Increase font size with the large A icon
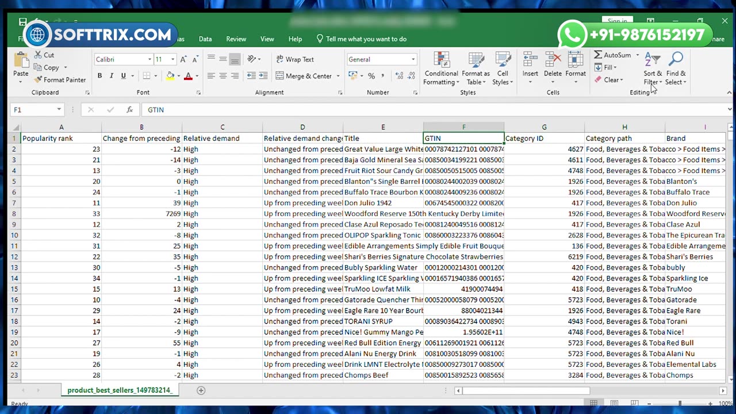This screenshot has width=736, height=414. 183,59
